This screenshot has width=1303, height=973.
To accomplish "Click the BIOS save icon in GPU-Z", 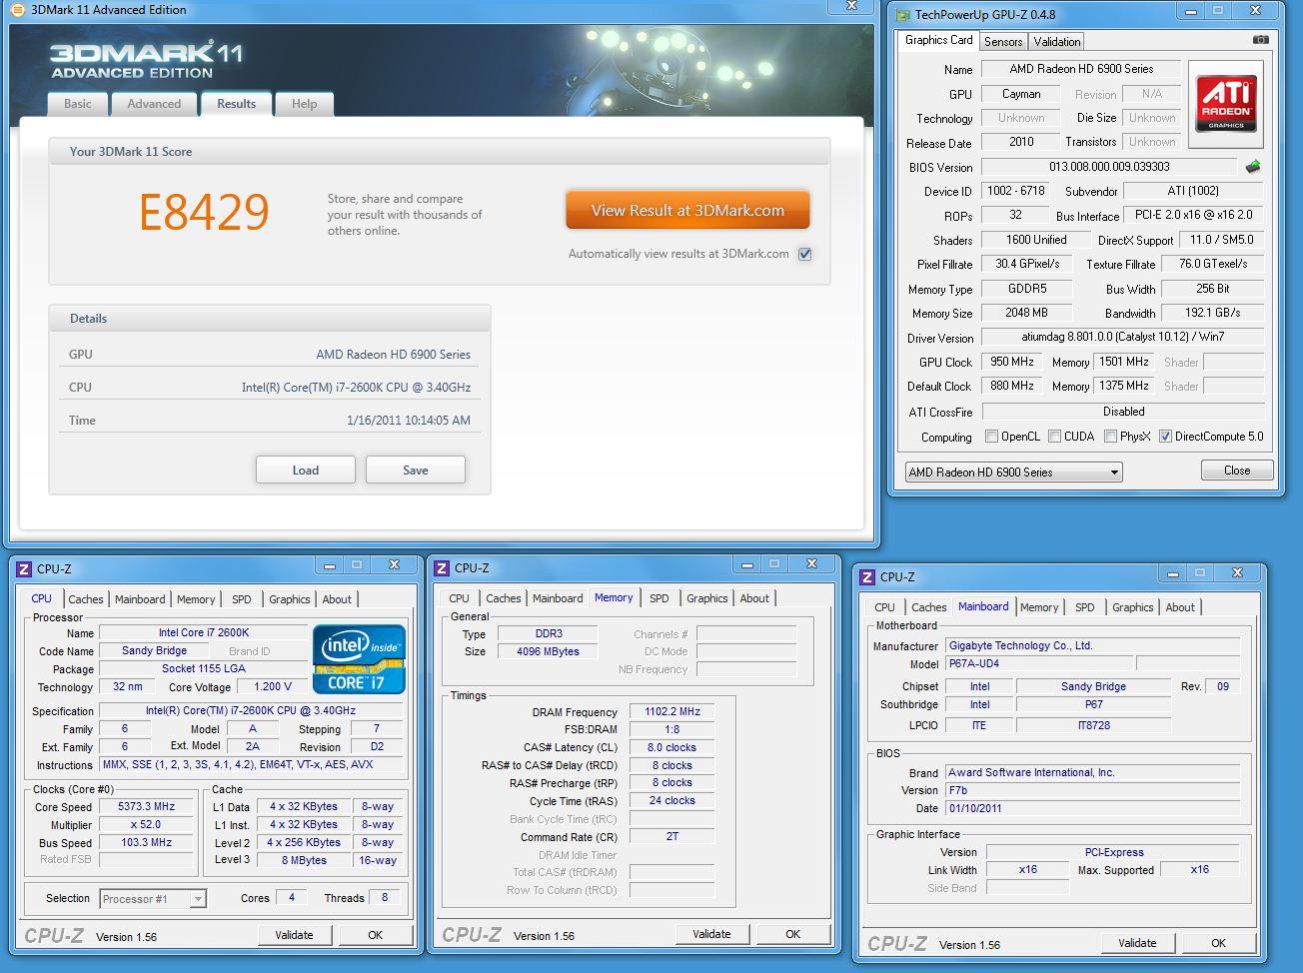I will 1253,167.
